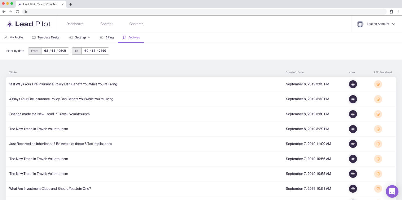Download PDF for 'Change made the New Trend' row

click(x=378, y=114)
